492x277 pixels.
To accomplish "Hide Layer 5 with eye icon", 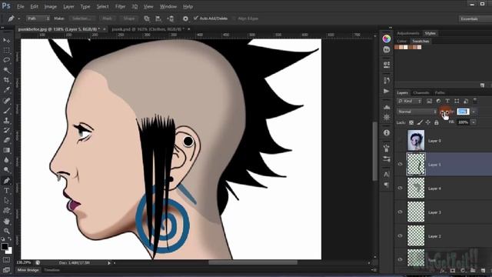I will pyautogui.click(x=400, y=164).
